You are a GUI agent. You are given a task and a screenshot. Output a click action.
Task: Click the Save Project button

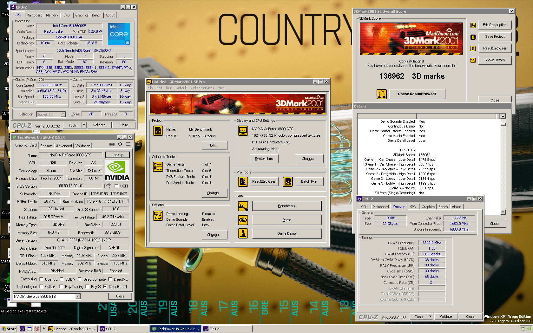[x=495, y=37]
